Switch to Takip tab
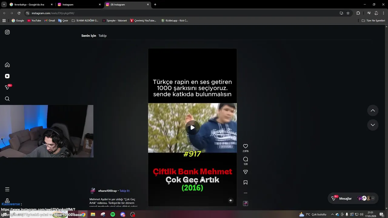388x218 pixels. (x=102, y=36)
